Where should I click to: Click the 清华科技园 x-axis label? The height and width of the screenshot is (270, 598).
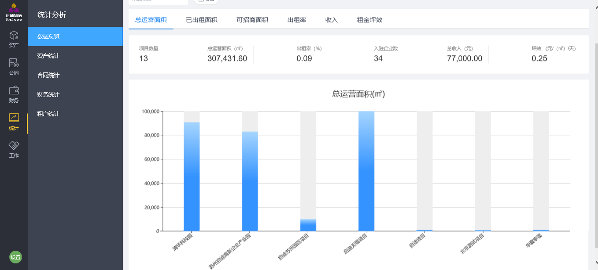[182, 242]
